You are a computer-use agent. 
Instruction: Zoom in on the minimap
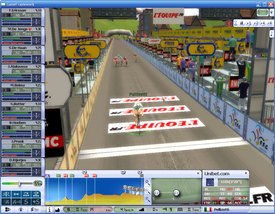pos(147,183)
